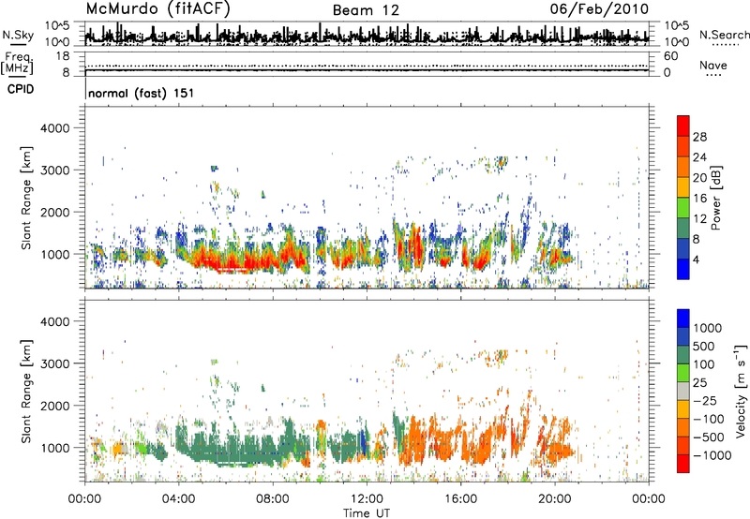Viewport: 750px width, 519px height.
Task: Click the '100' label on Velocity colorbar
Action: (x=704, y=364)
